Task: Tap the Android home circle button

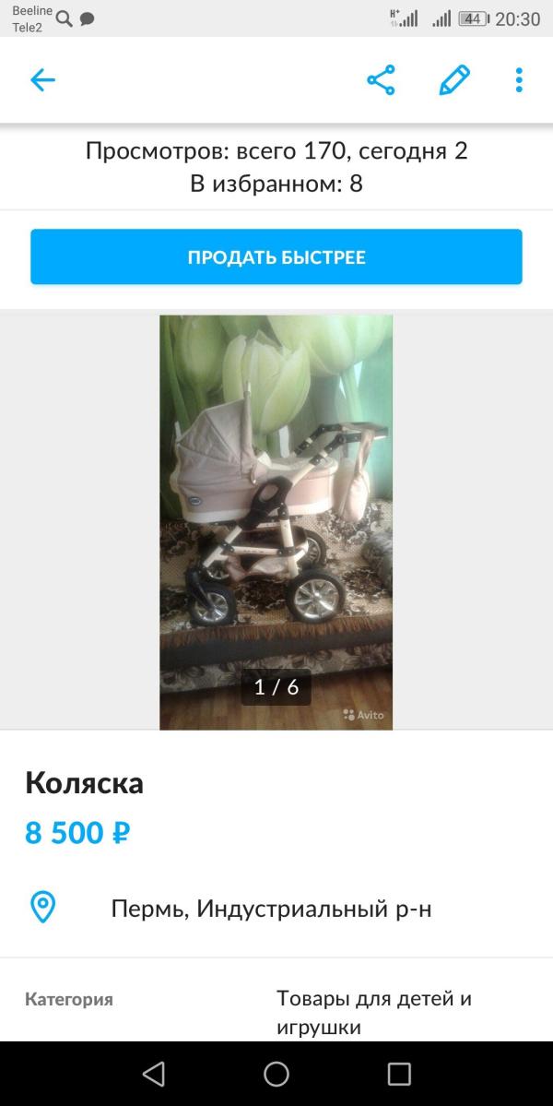Action: pos(276,1074)
